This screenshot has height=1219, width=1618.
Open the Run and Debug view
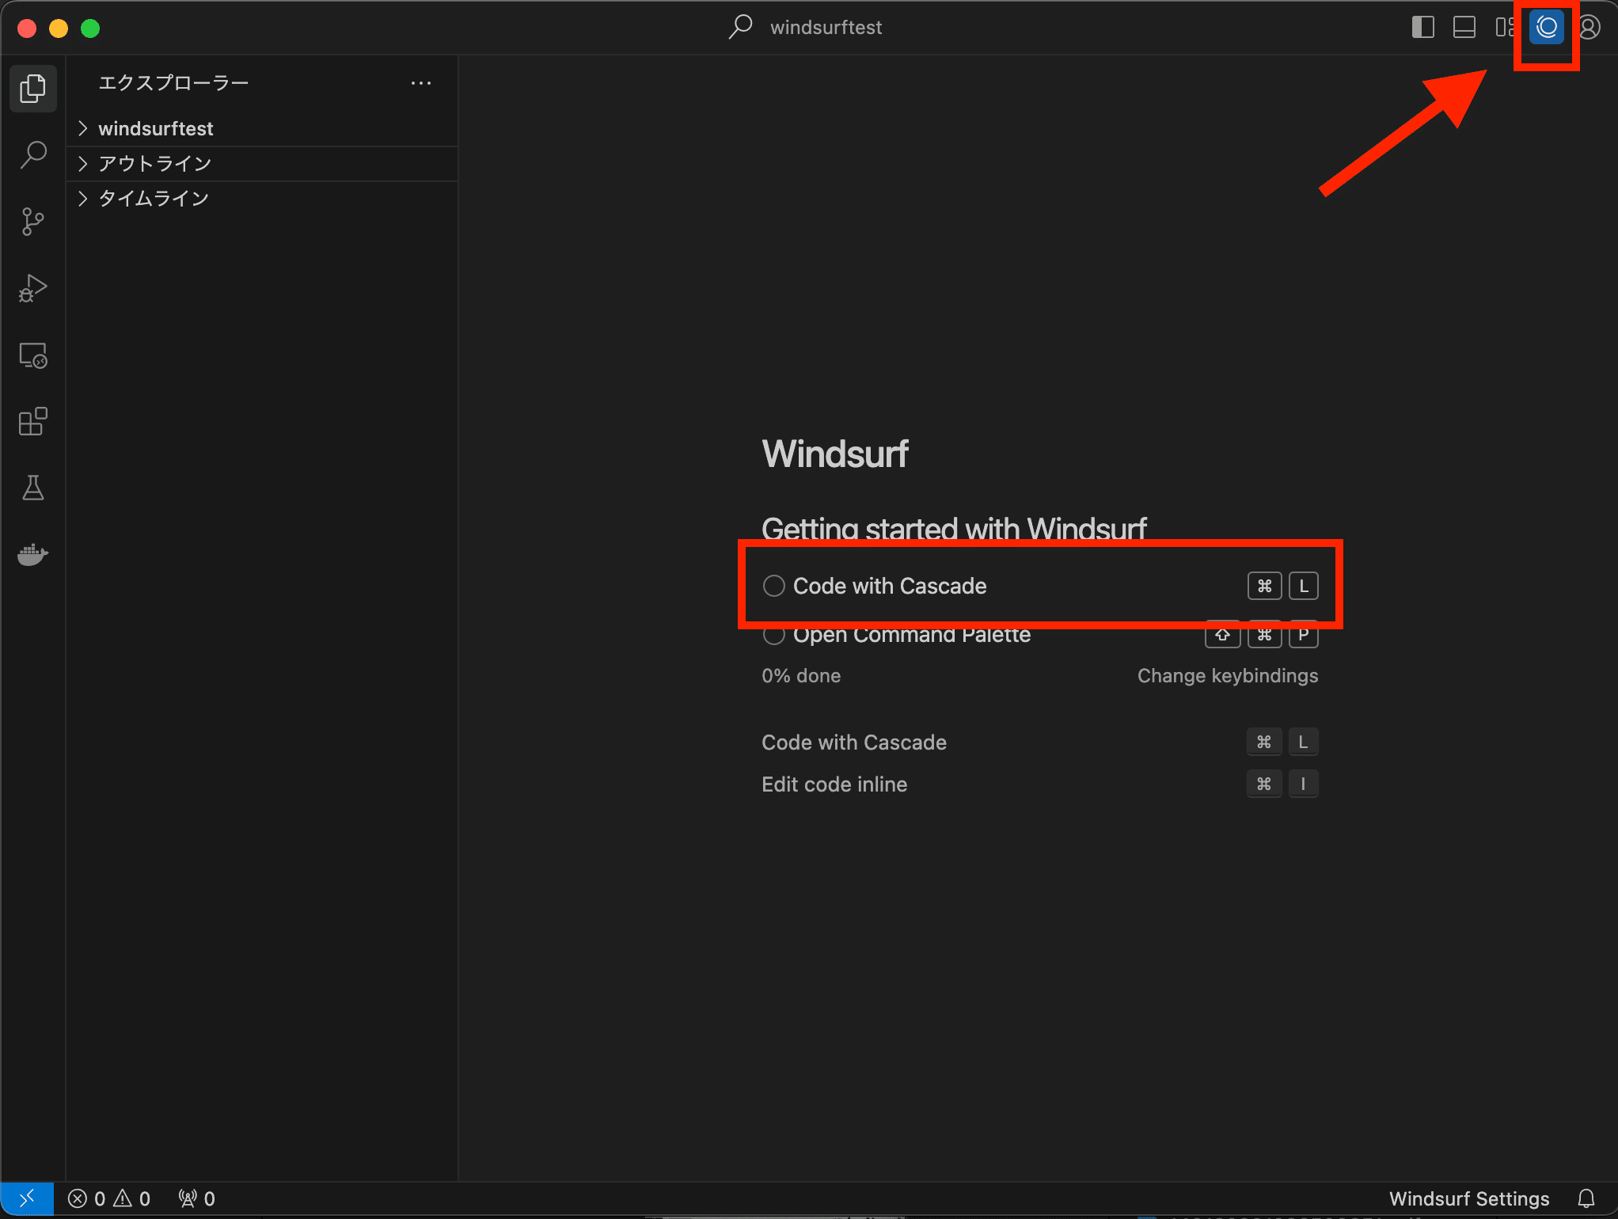(x=33, y=288)
